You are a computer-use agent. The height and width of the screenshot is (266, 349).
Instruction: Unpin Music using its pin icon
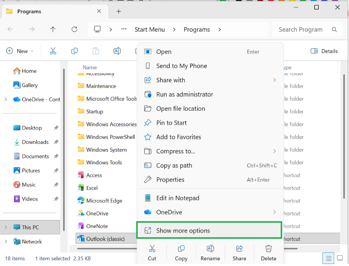(x=56, y=185)
